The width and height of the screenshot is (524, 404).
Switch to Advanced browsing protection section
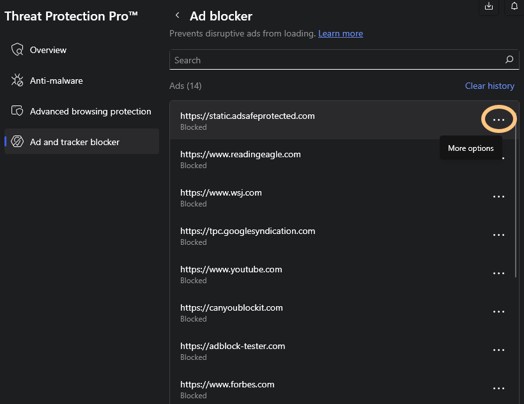(x=90, y=111)
